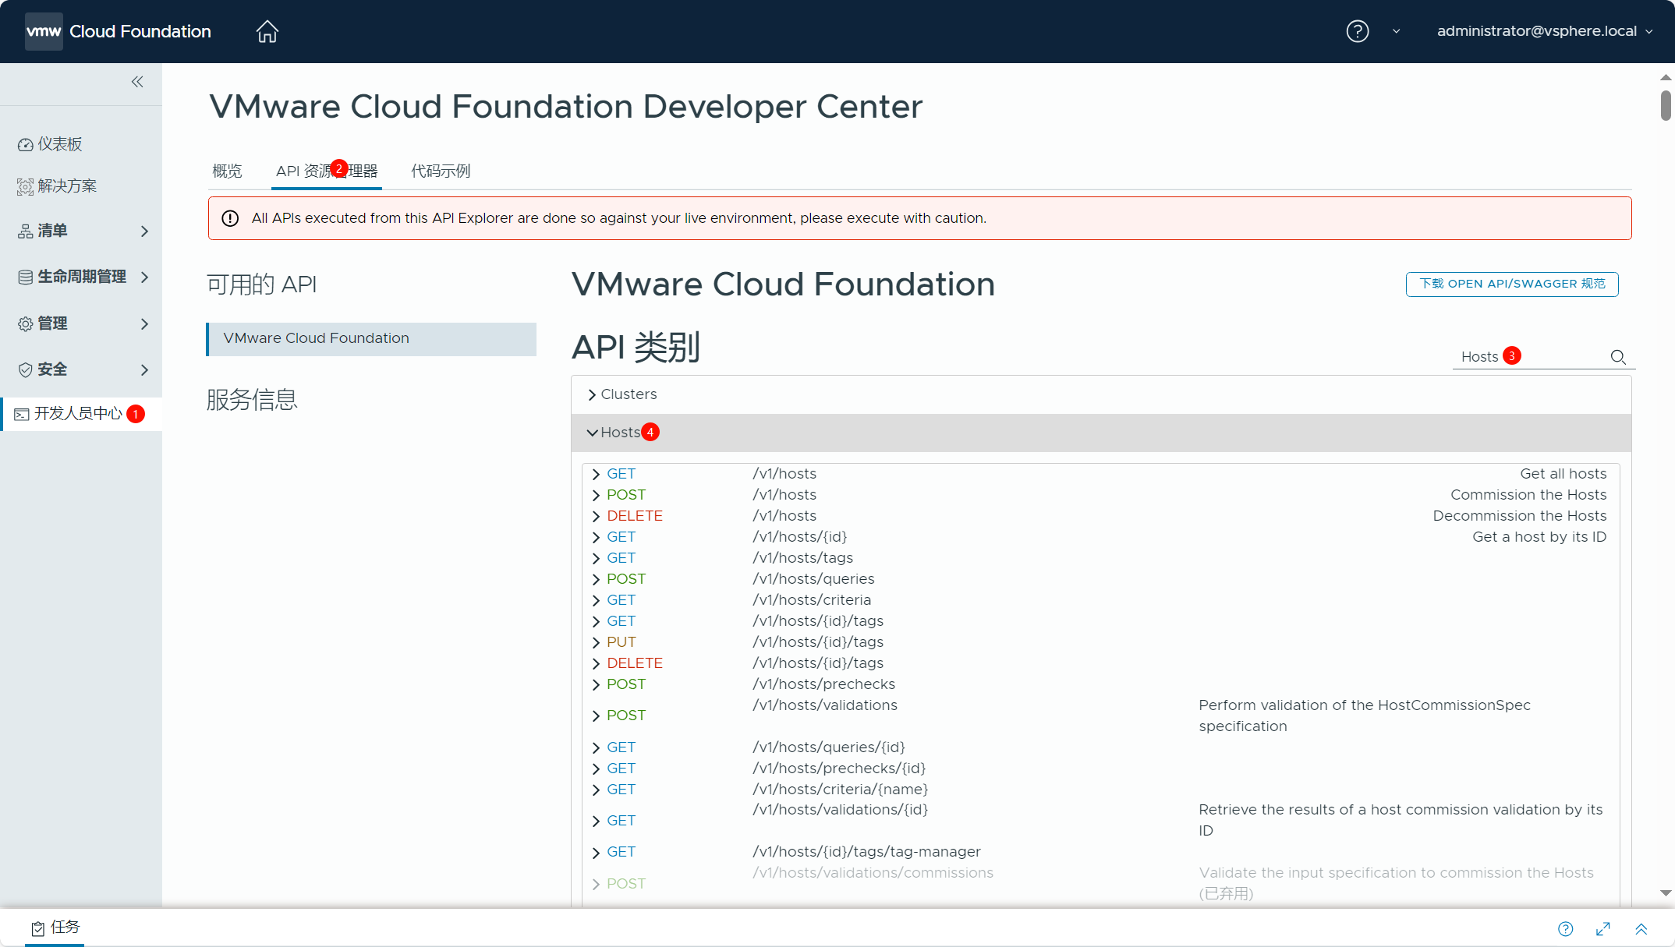The height and width of the screenshot is (947, 1675).
Task: Open the help question mark icon
Action: (1357, 31)
